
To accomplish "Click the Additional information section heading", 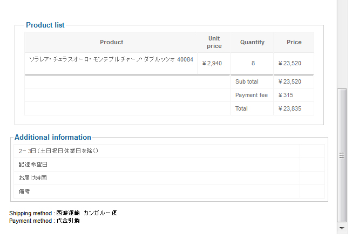I will coord(53,137).
